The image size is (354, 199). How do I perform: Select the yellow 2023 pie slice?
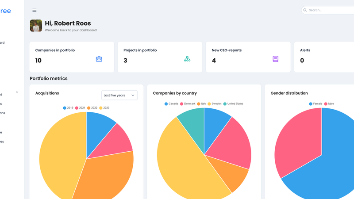coord(58,155)
